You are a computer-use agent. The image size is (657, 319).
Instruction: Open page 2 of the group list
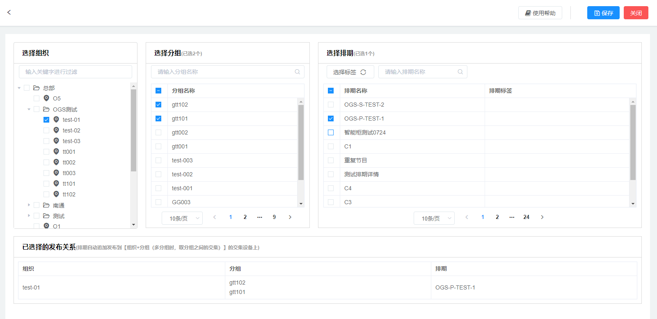(245, 217)
